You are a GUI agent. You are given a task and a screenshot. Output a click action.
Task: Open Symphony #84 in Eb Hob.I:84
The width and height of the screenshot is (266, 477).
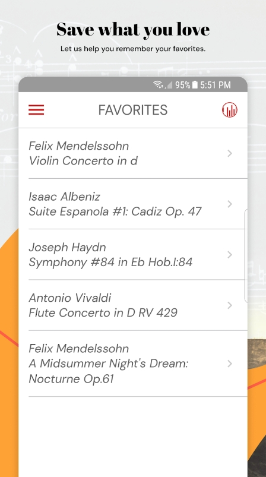pyautogui.click(x=133, y=254)
